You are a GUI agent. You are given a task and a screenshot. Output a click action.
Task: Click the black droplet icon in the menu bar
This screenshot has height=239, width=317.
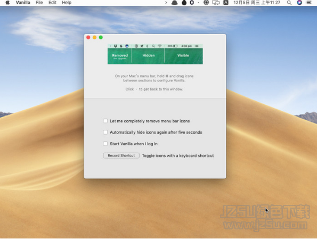point(184,3)
